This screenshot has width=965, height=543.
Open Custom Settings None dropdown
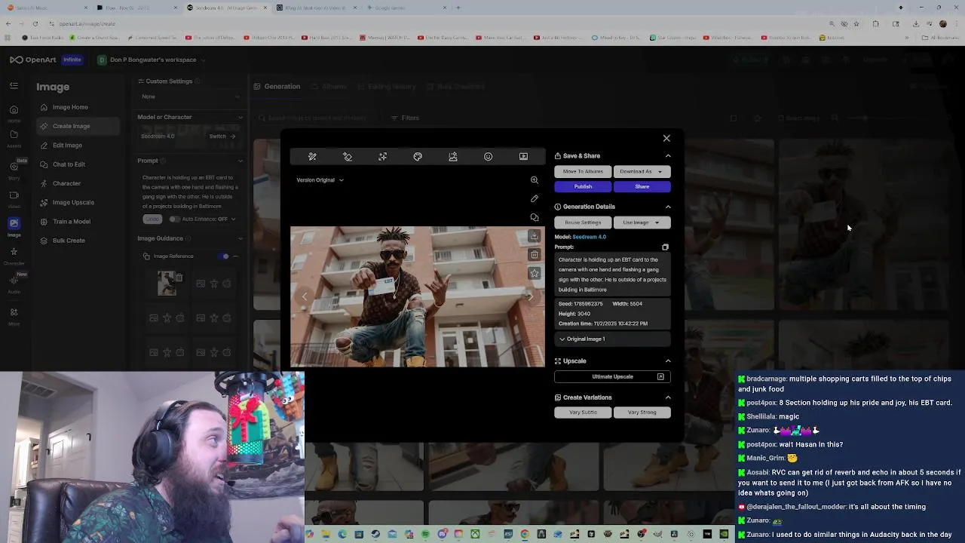click(x=190, y=97)
